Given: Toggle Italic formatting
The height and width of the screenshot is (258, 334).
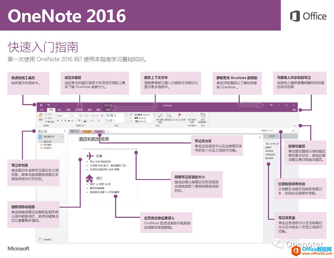Looking at the screenshot, I should (x=62, y=121).
